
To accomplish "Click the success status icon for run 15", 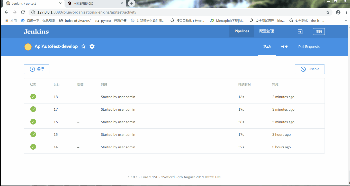I will click(33, 134).
